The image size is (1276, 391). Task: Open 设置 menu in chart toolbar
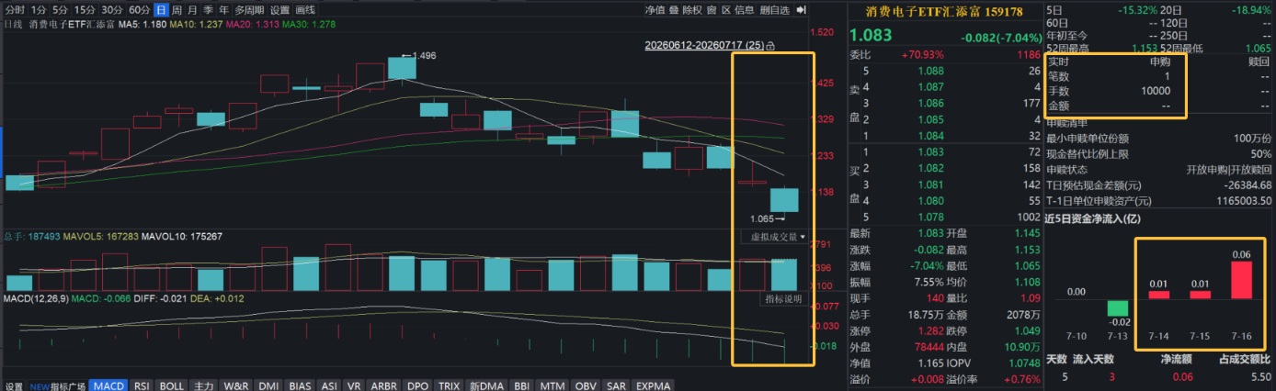pos(279,10)
